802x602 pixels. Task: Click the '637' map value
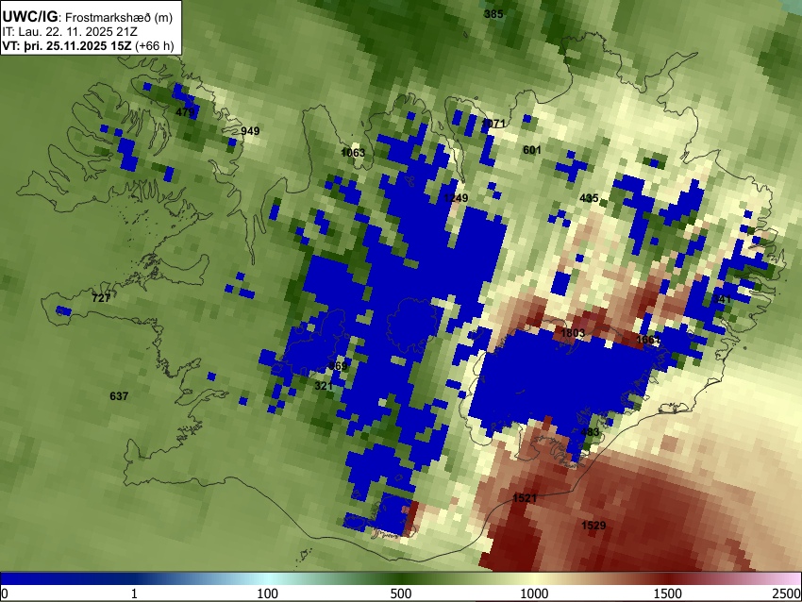tap(119, 396)
